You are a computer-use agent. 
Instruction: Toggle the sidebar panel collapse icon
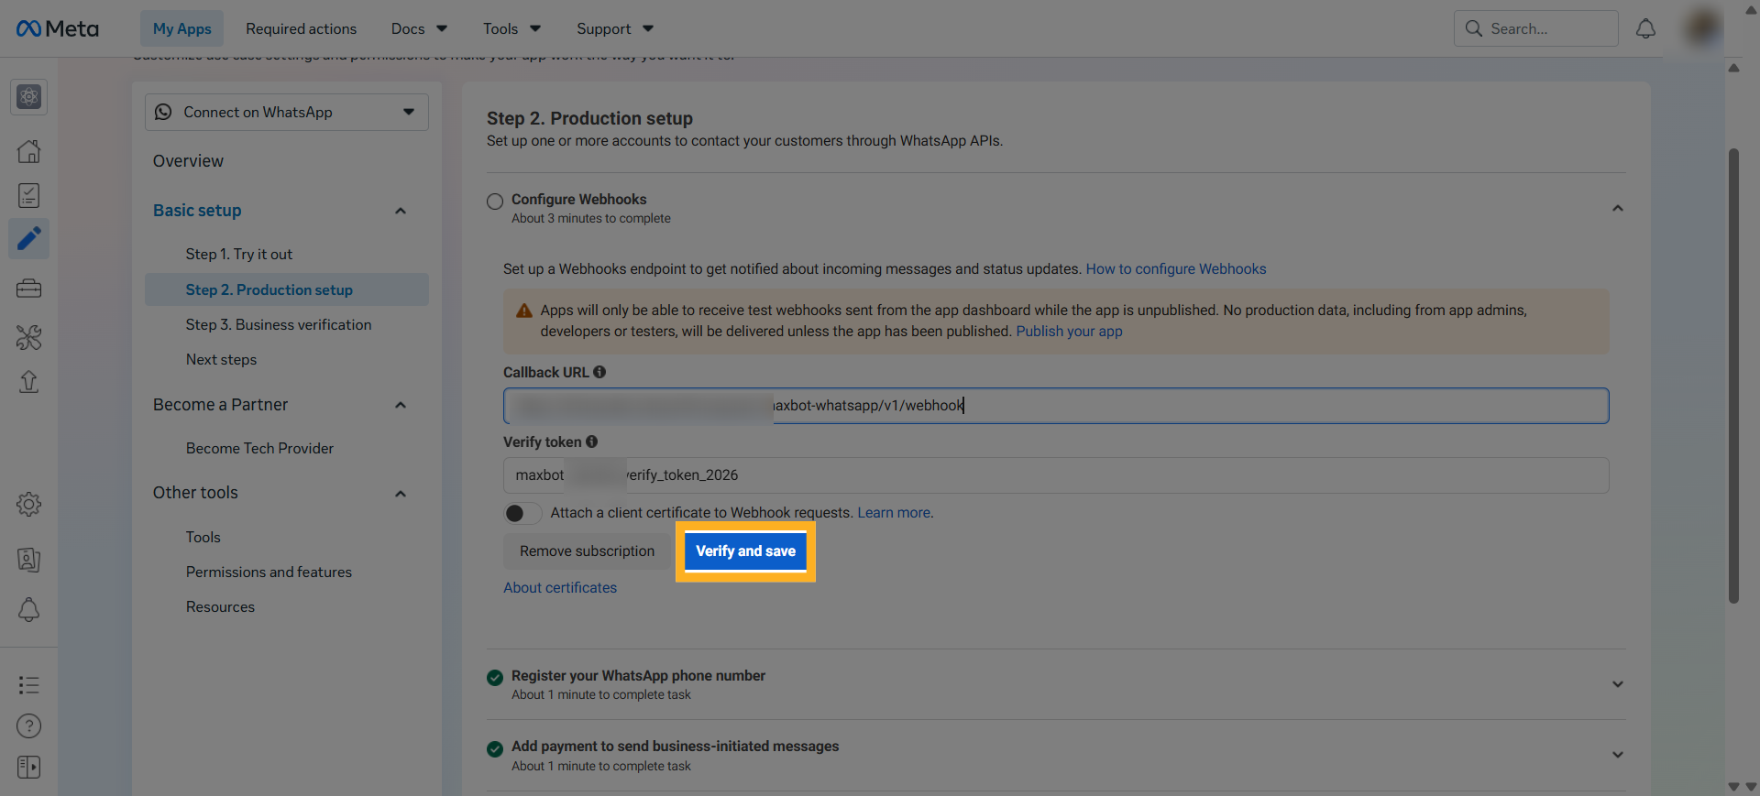28,767
